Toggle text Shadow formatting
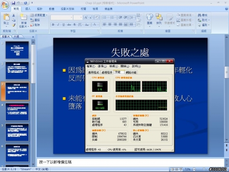229x172 pixels. coord(74,25)
